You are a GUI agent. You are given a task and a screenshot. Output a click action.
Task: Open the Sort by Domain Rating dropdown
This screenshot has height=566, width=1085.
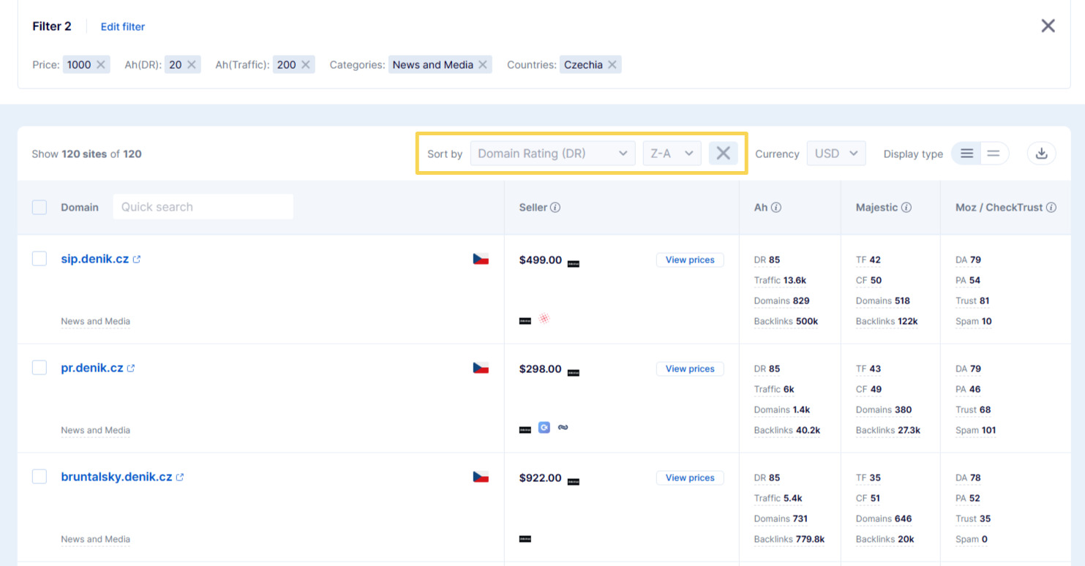(552, 154)
